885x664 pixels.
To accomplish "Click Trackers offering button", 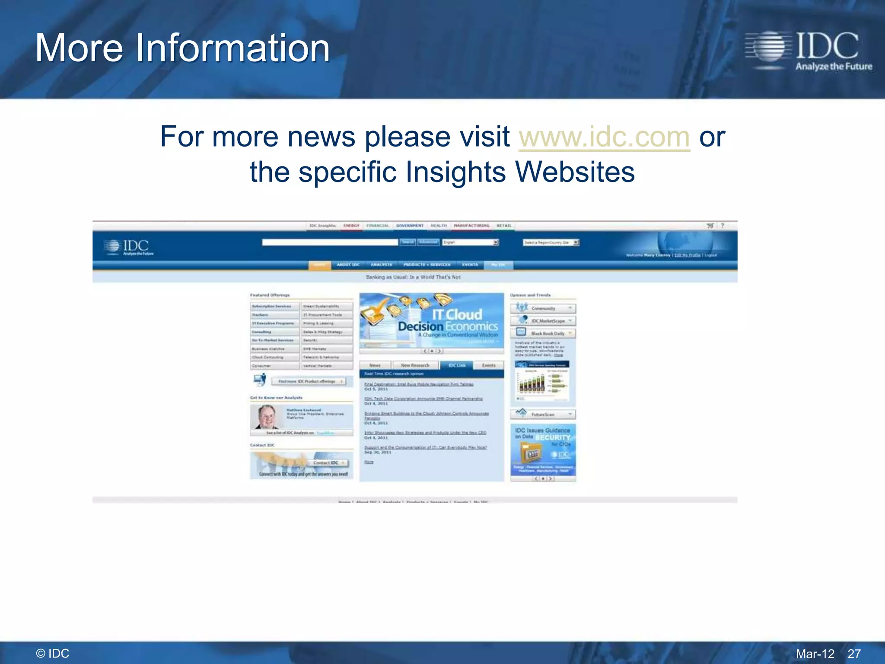I will click(275, 315).
